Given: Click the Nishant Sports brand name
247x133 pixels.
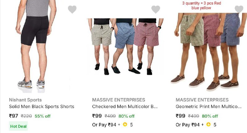Looking at the screenshot, I should coord(25,100).
